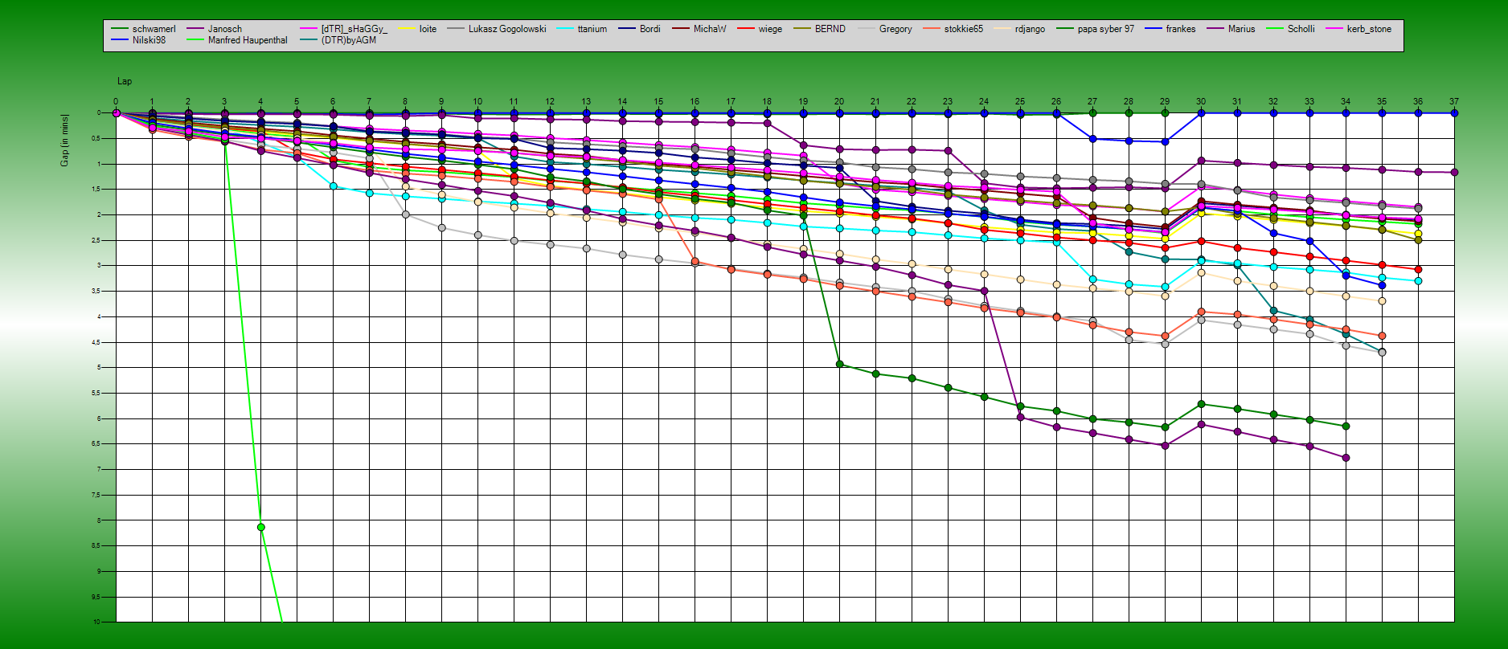
Task: Click the purple point at lap 25 near 6 mins
Action: (x=1020, y=418)
